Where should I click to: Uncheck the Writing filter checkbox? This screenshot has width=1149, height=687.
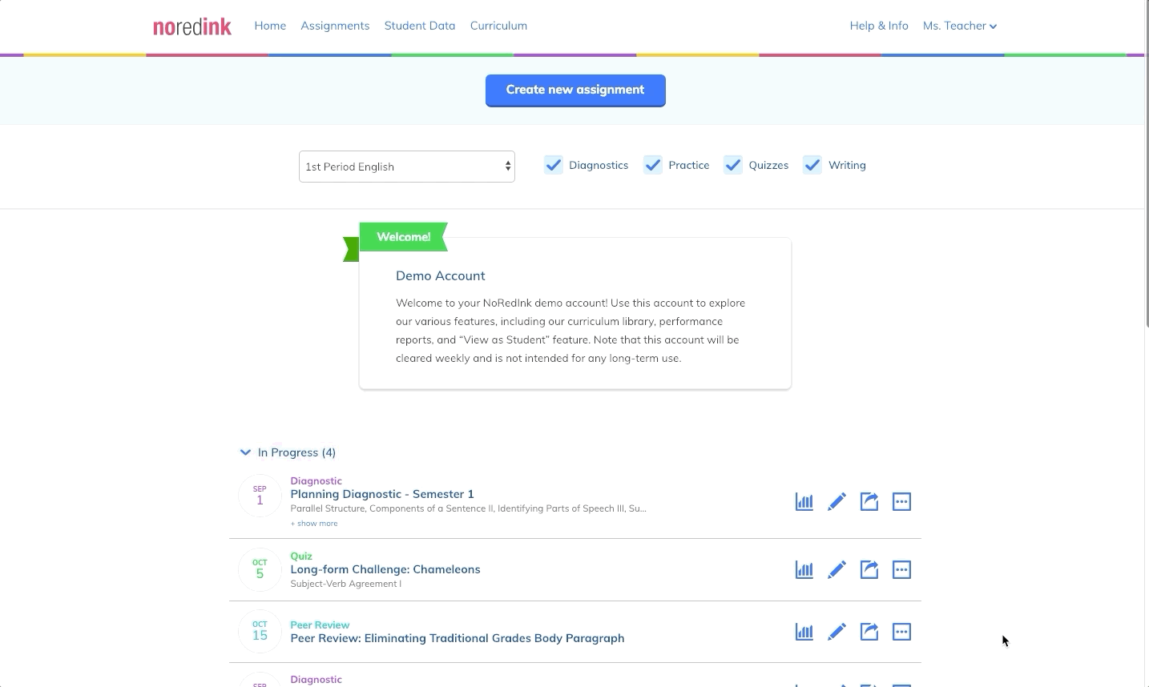click(x=812, y=165)
